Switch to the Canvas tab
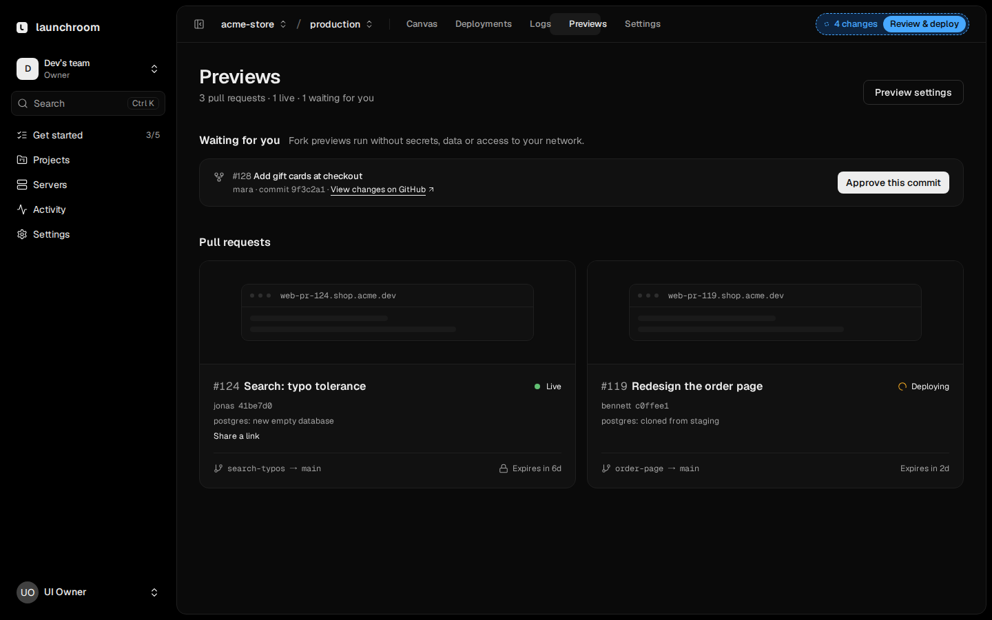The height and width of the screenshot is (620, 992). (422, 24)
